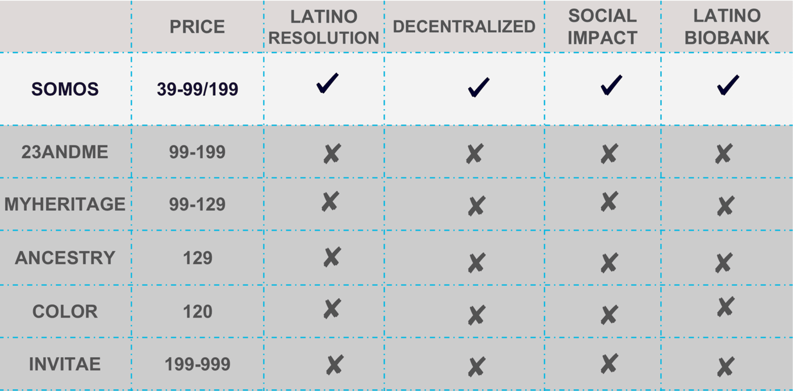Click Ancestry Social Impact X mark

609,263
